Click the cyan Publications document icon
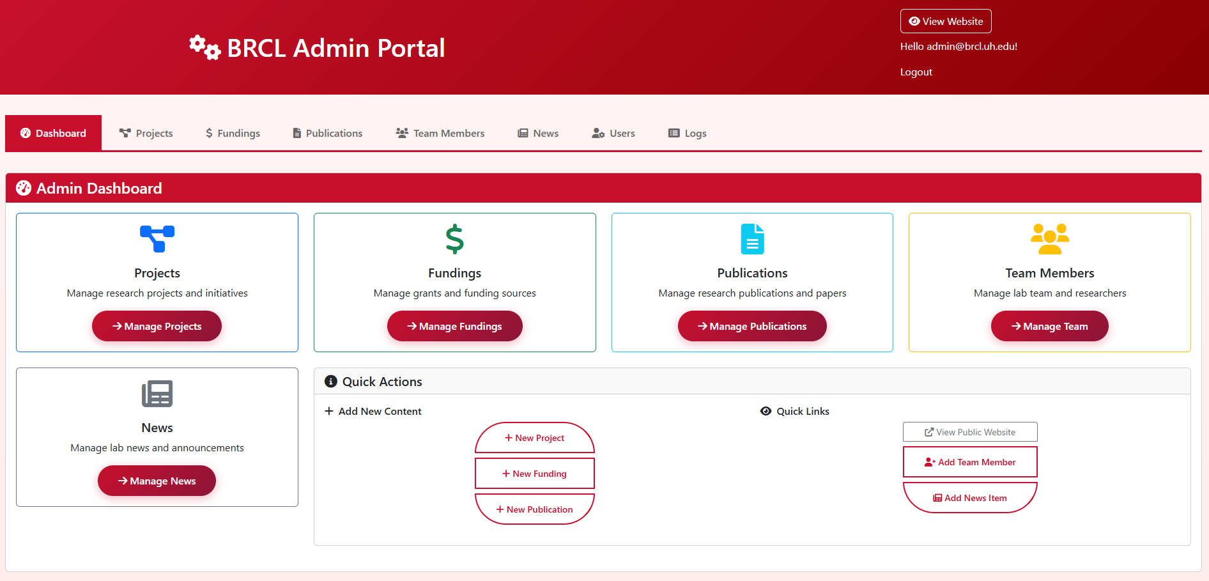1209x581 pixels. point(752,239)
